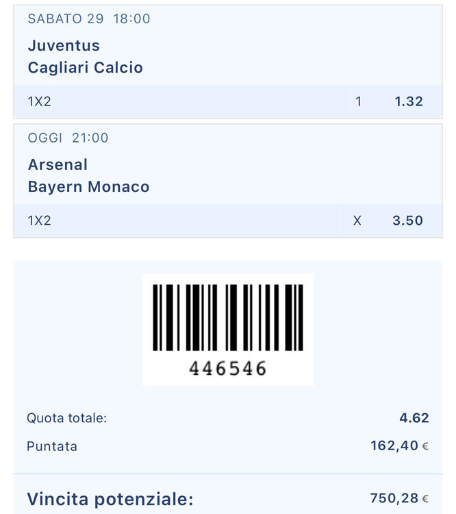The height and width of the screenshot is (514, 456).
Task: Click the 3.50 odds value
Action: 407,221
